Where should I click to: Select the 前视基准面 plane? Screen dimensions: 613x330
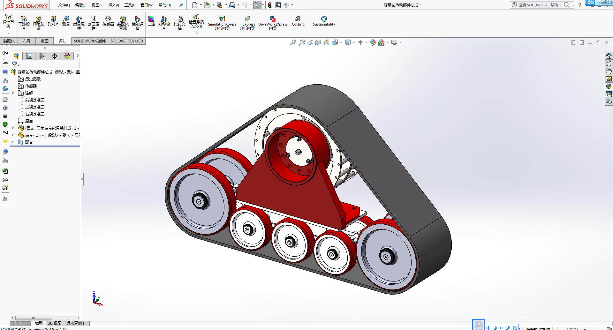coord(31,100)
